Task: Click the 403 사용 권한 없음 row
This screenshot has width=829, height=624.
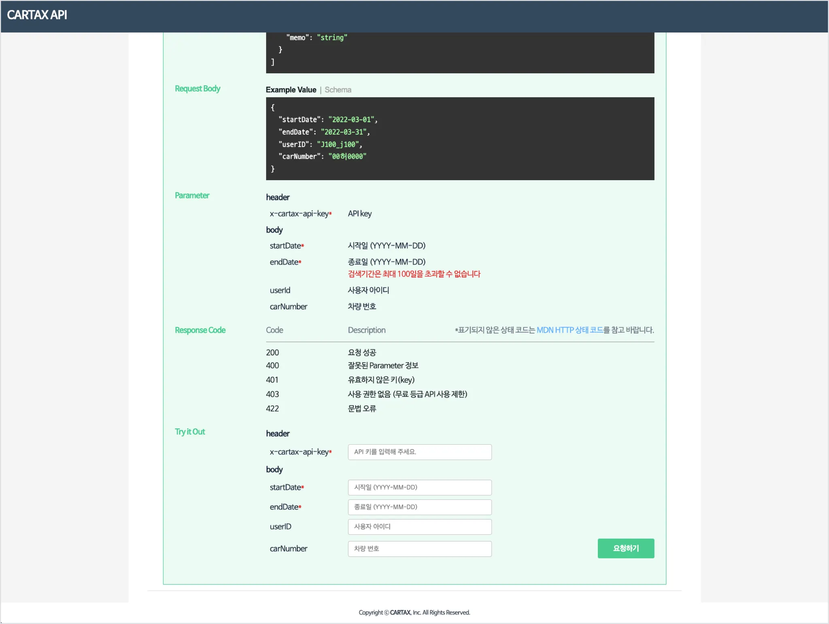Action: (407, 394)
